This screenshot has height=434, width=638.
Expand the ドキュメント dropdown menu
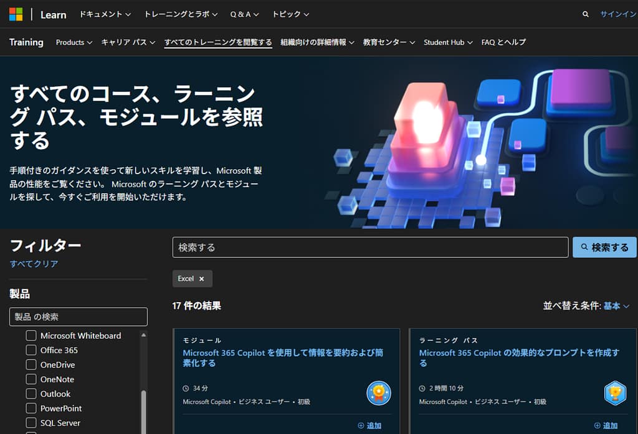(105, 14)
